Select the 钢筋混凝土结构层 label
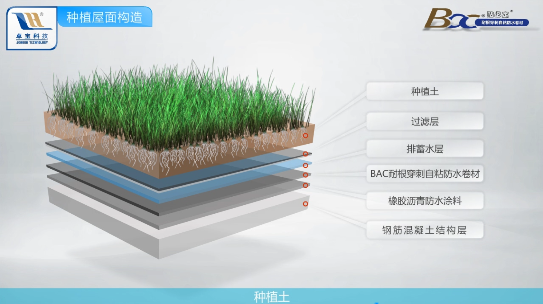The height and width of the screenshot is (304, 543). coord(425,230)
